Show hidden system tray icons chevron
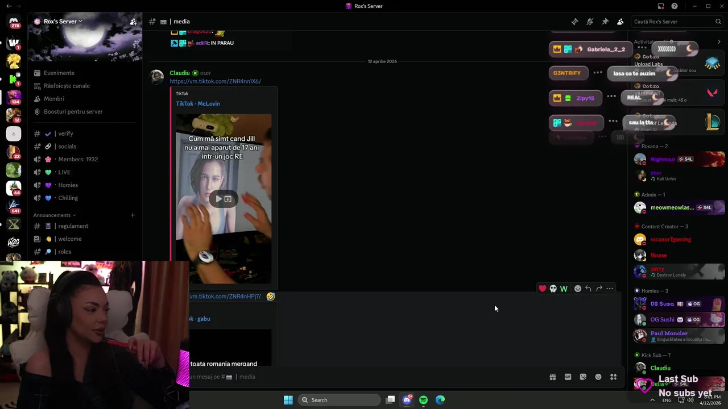 pos(652,400)
